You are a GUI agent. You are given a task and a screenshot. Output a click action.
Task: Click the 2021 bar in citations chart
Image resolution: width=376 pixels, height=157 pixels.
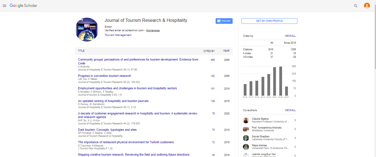pyautogui.click(x=275, y=81)
